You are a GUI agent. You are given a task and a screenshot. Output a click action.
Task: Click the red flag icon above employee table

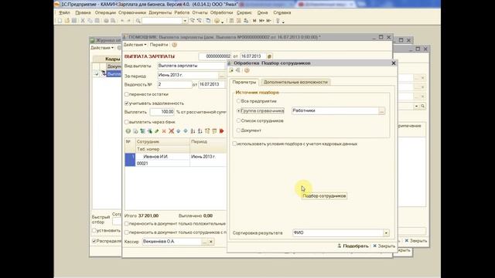[222, 131]
